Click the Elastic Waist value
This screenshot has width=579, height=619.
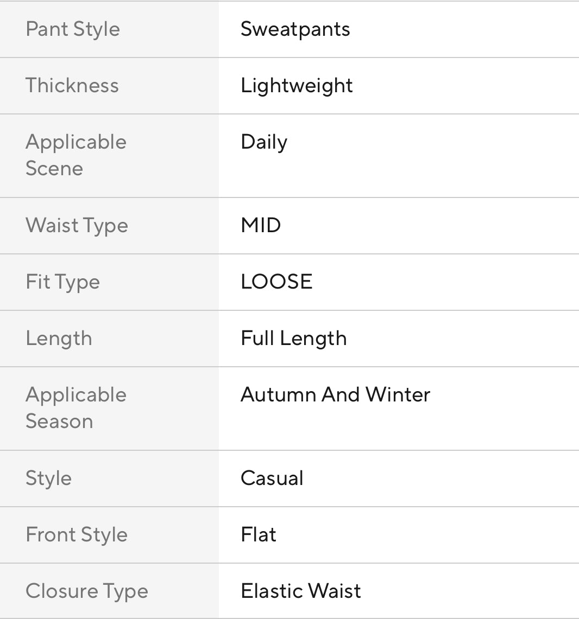click(x=301, y=591)
